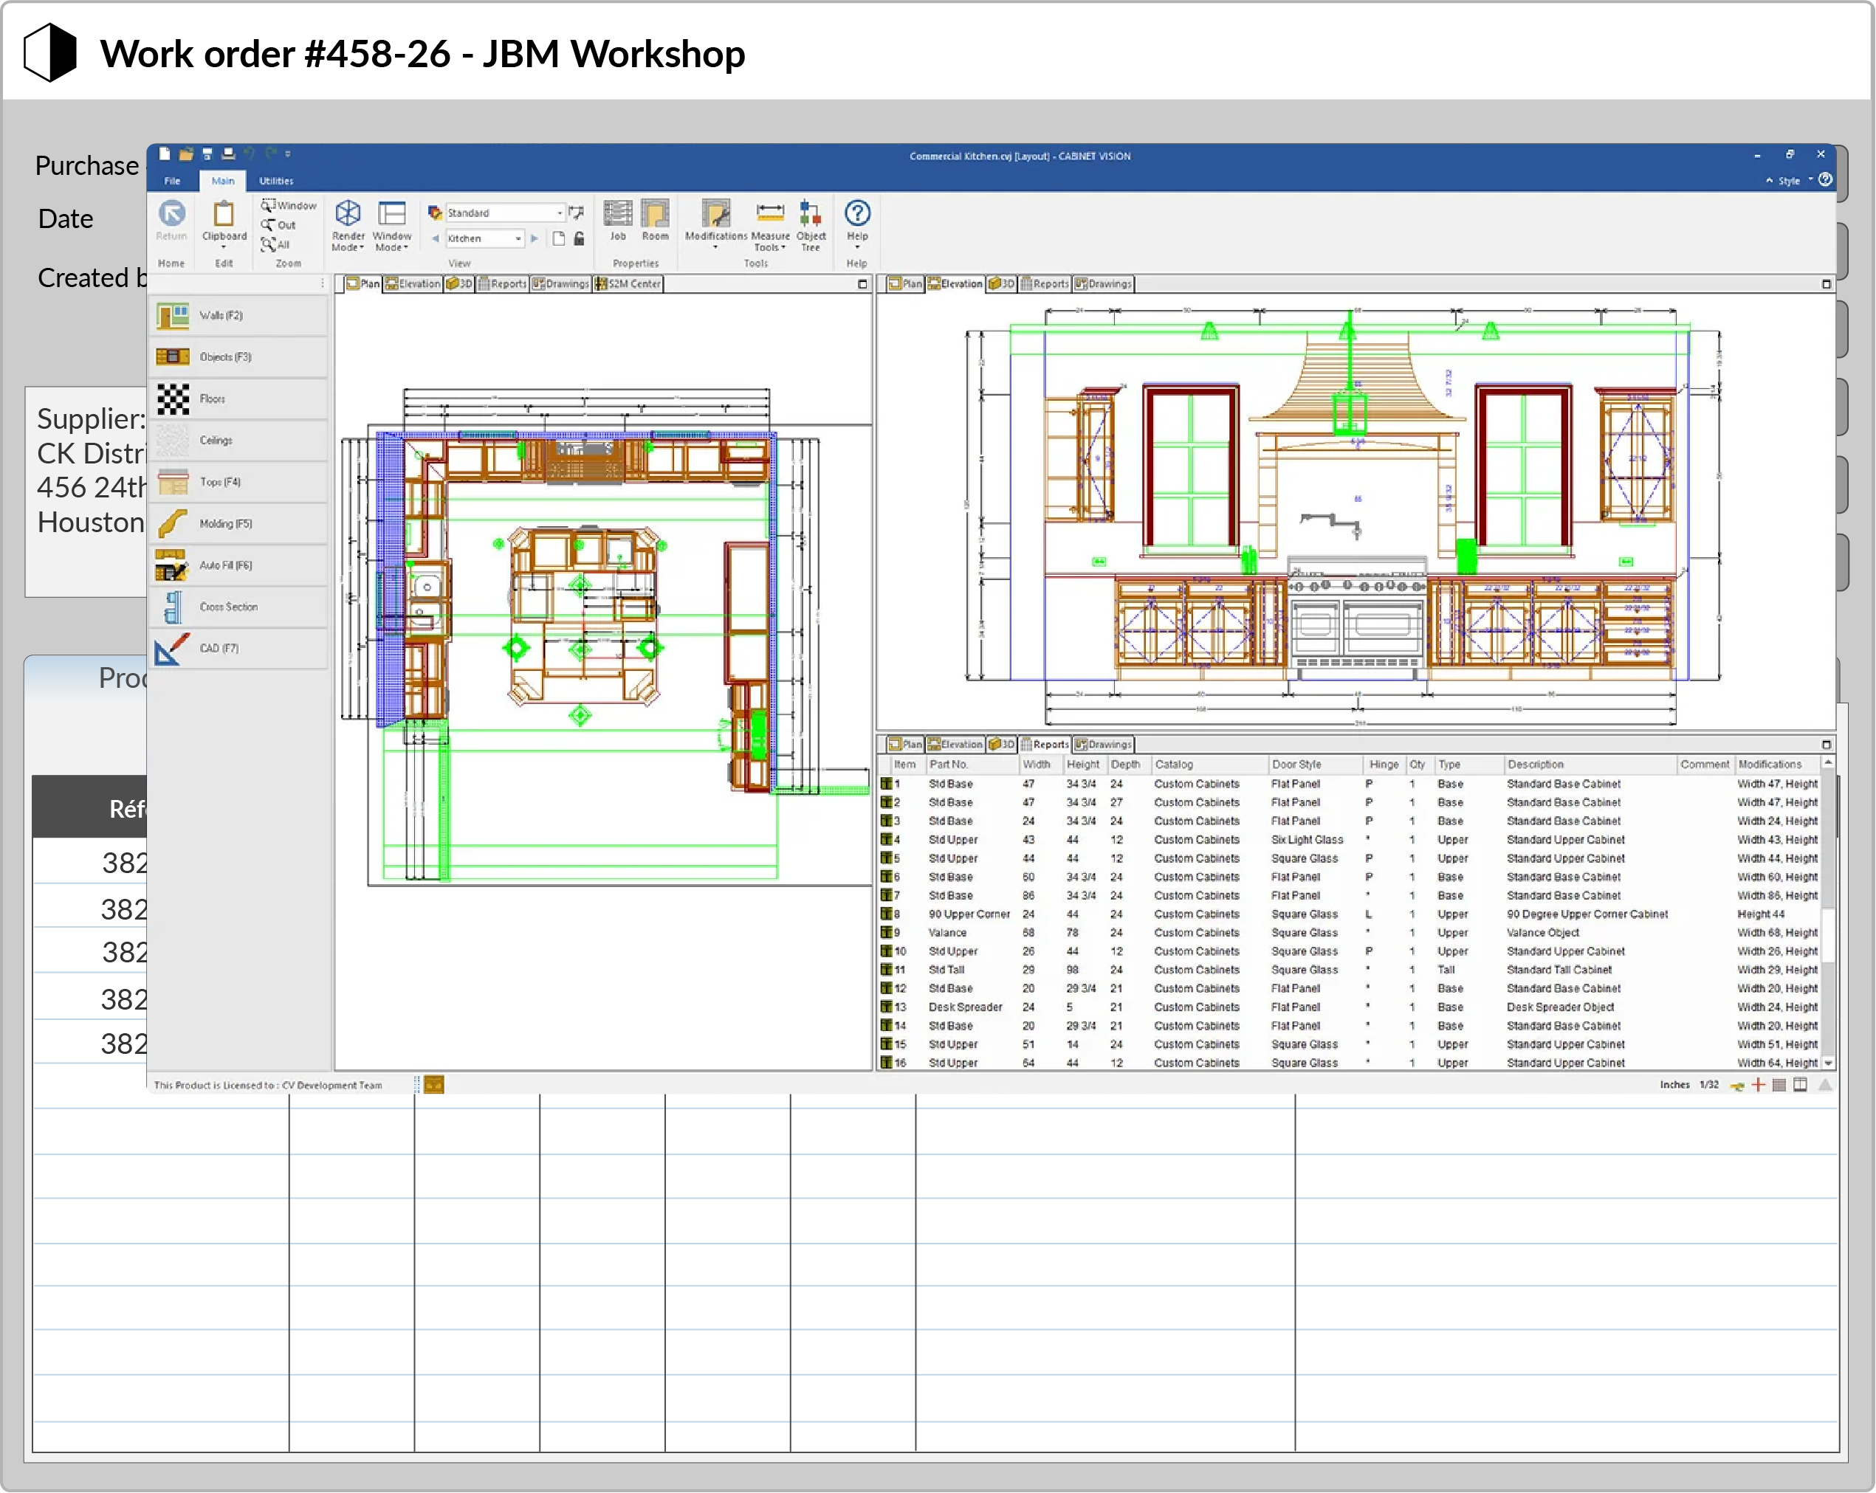Open the Cross Section tool
The image size is (1876, 1493).
coord(238,607)
